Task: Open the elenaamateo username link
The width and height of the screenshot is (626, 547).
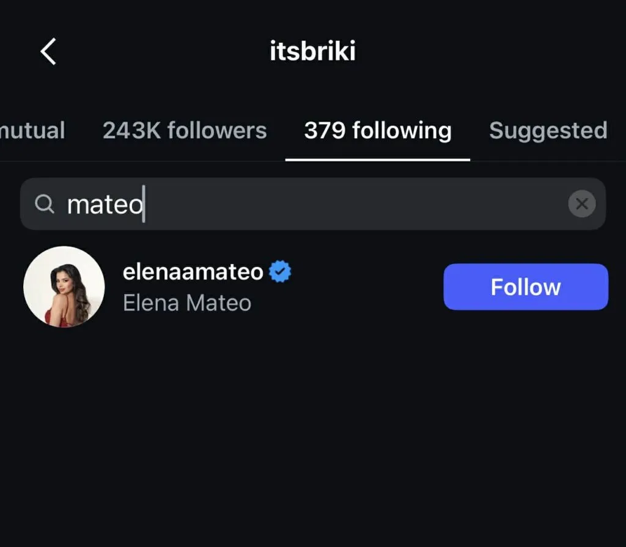Action: [x=193, y=271]
